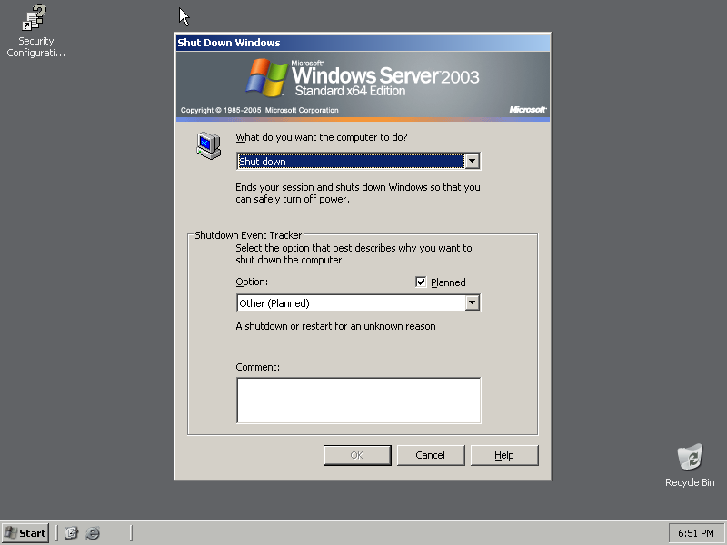Click the 'Comment:' field label
727x545 pixels.
point(258,368)
